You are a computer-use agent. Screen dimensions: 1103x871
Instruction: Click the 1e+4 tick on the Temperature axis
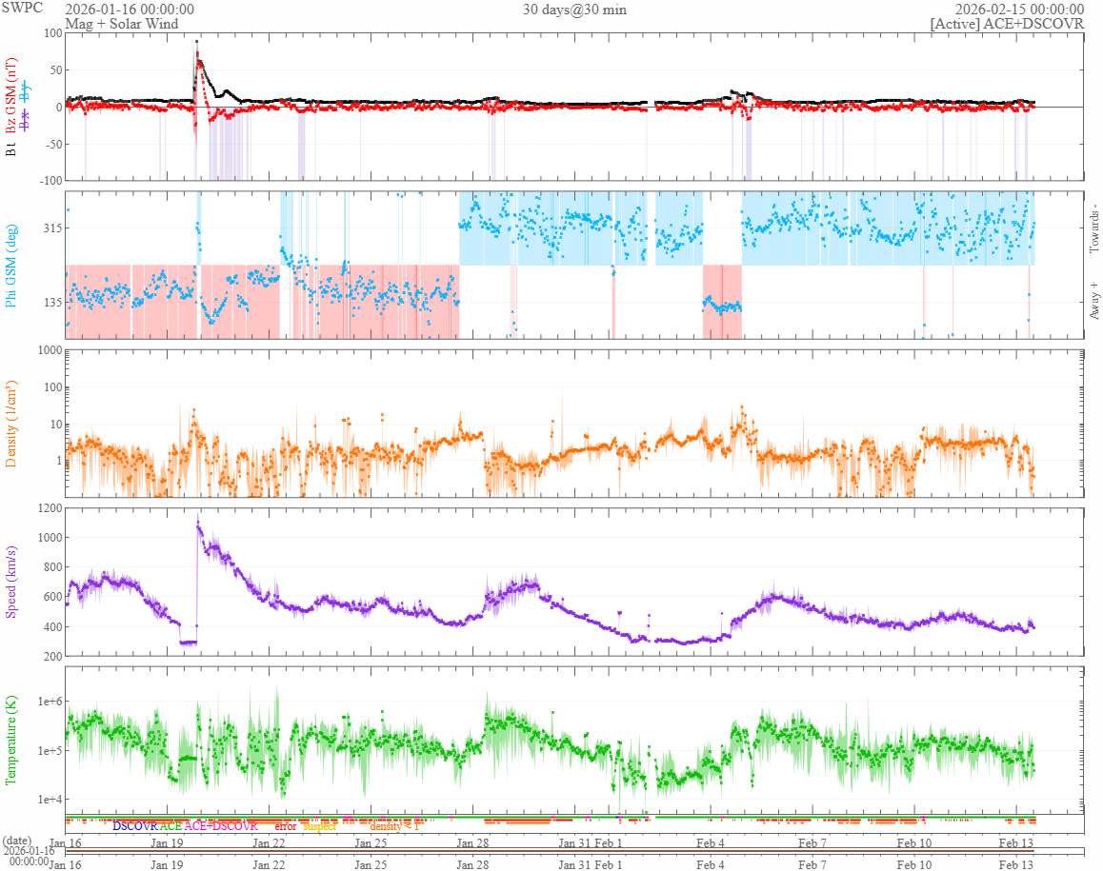tap(50, 800)
